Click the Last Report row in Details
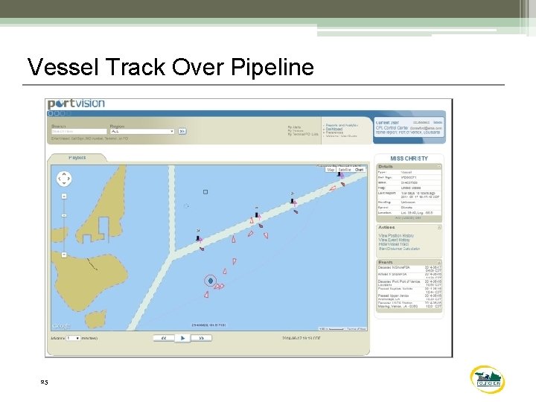Image resolution: width=536 pixels, height=402 pixels. [x=409, y=195]
